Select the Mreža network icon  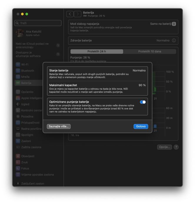(x=18, y=77)
